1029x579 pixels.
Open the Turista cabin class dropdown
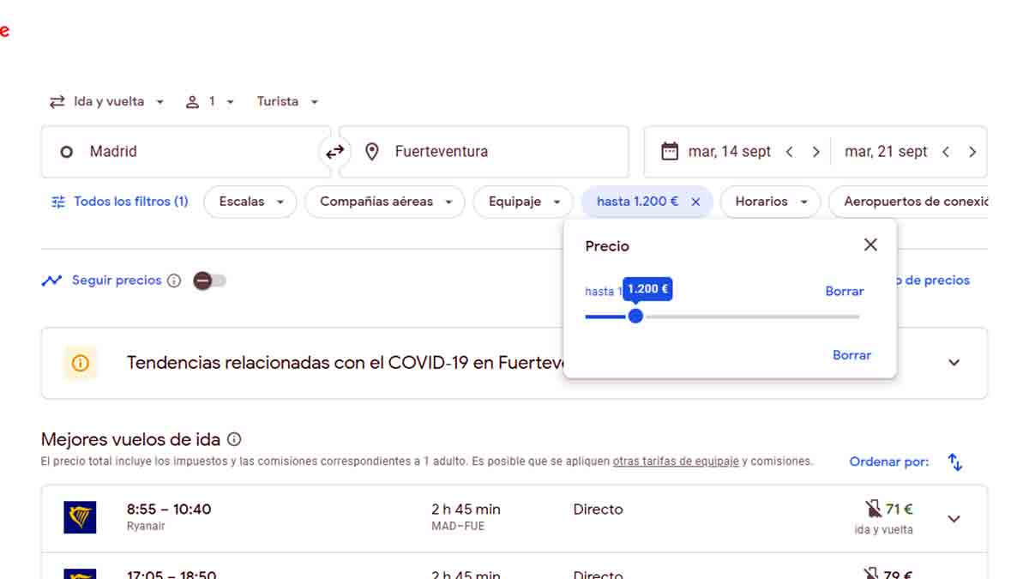tap(287, 102)
